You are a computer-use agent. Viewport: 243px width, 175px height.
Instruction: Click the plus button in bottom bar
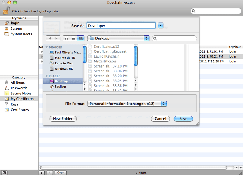click(42, 173)
